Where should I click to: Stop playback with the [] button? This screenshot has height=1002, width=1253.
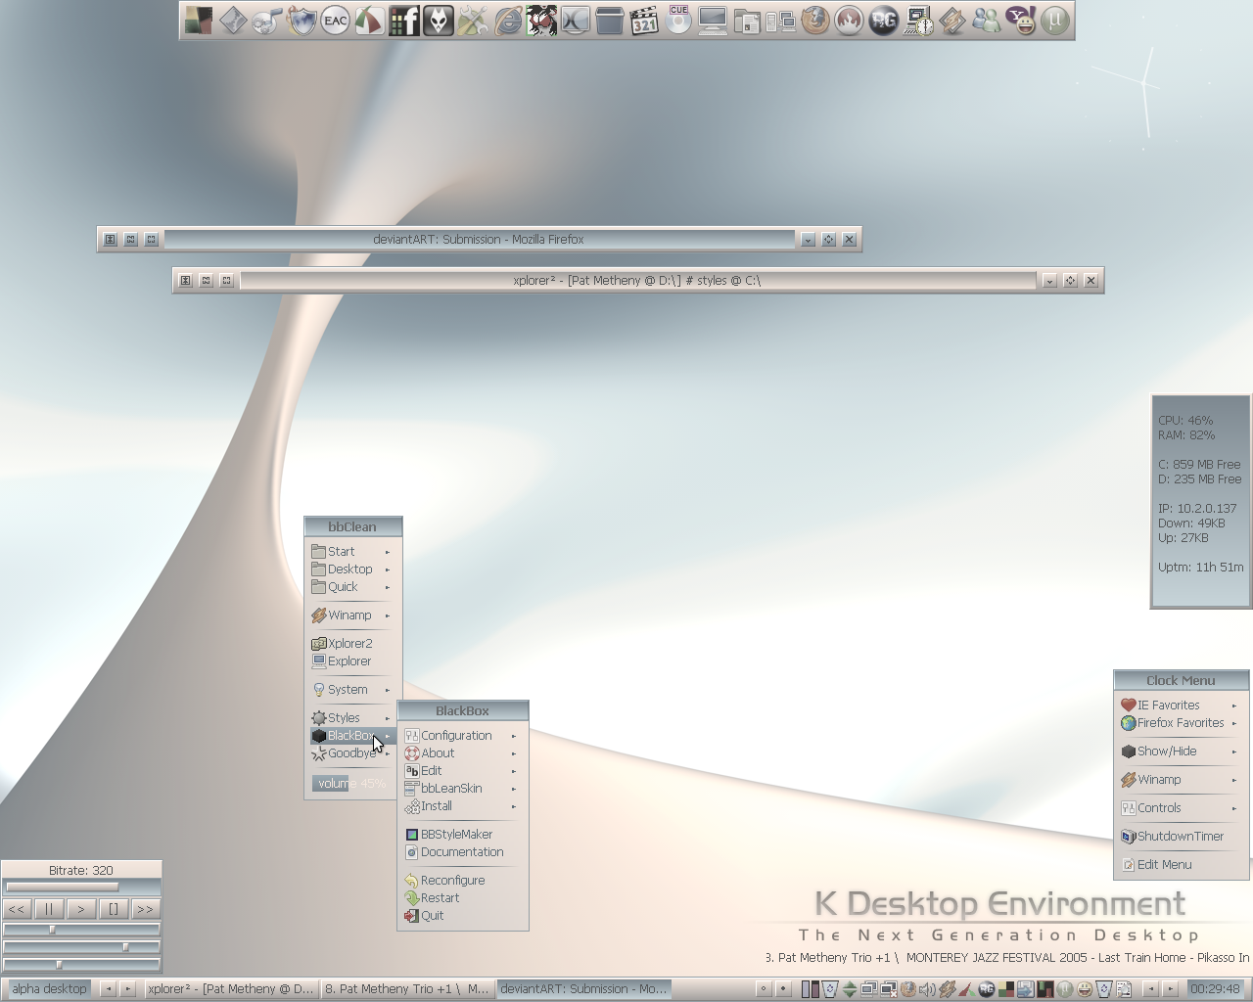click(114, 909)
